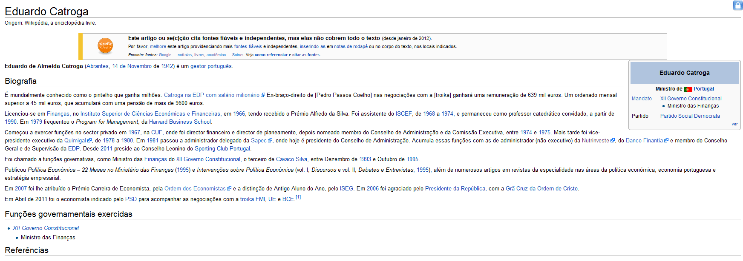Click the padlock protection icon

(x=737, y=6)
